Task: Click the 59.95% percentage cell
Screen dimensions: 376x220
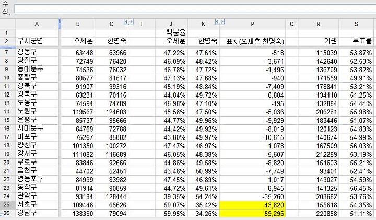Action: pos(171,214)
